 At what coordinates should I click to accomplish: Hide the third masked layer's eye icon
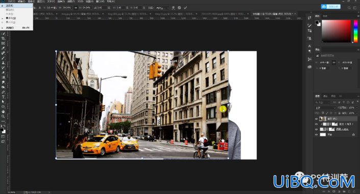pos(317,129)
